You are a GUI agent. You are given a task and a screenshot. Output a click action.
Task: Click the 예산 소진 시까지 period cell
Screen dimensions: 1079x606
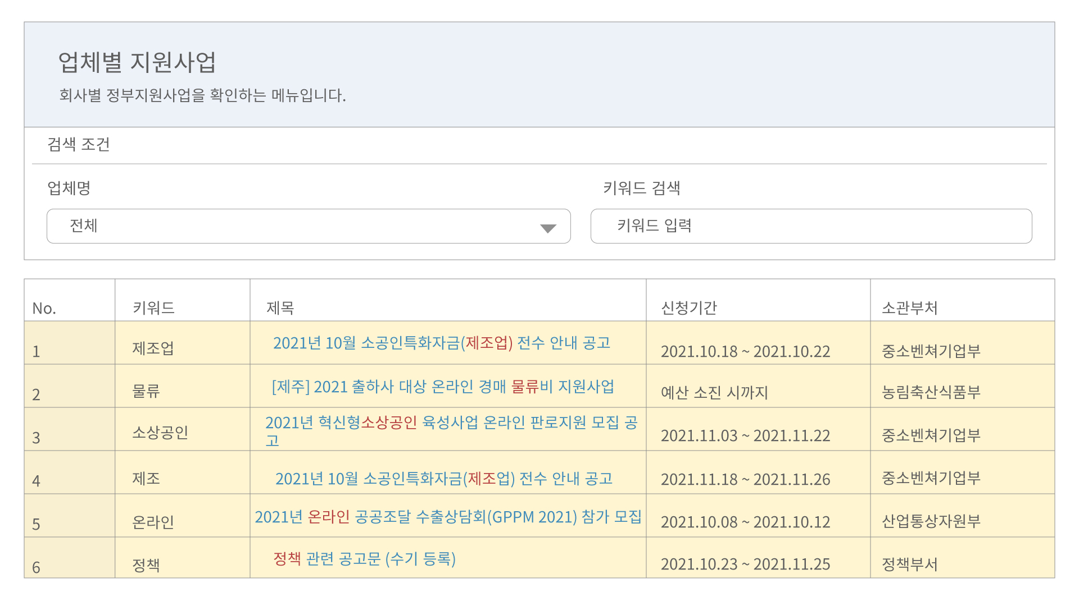tap(714, 392)
